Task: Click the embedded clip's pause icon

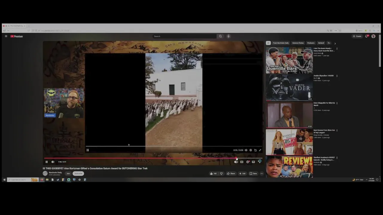Action: point(88,150)
